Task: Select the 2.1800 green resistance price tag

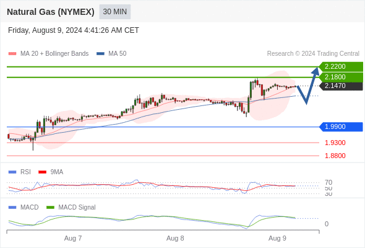Action: 341,77
